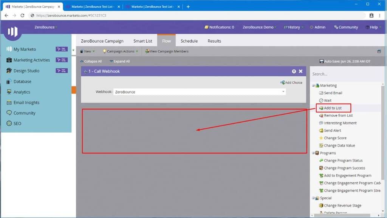Open My Marketo in the sidebar
This screenshot has width=387, height=218.
25,49
